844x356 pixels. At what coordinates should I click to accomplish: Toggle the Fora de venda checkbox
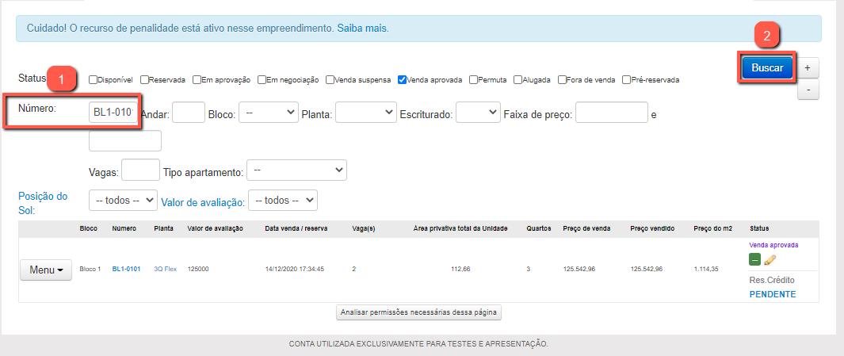(563, 79)
